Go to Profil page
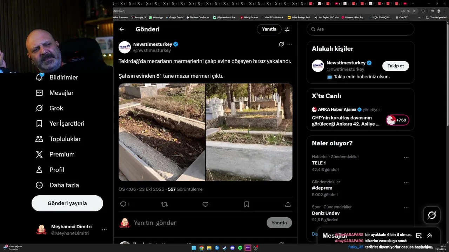The image size is (449, 252). (x=50, y=170)
